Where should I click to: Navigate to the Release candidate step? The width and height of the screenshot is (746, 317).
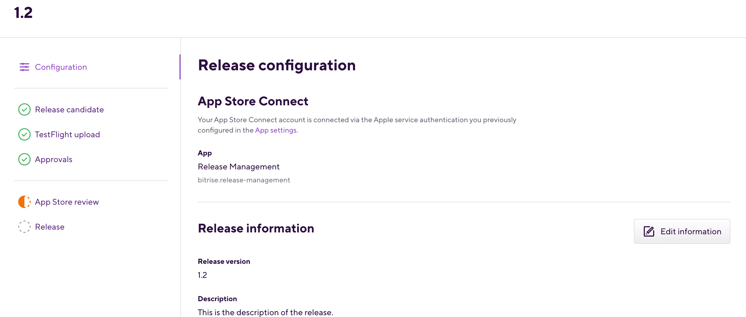pos(69,109)
